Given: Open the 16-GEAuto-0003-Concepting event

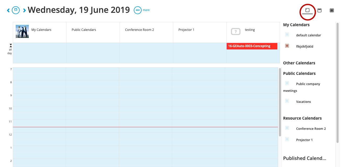Looking at the screenshot, I should click(252, 46).
